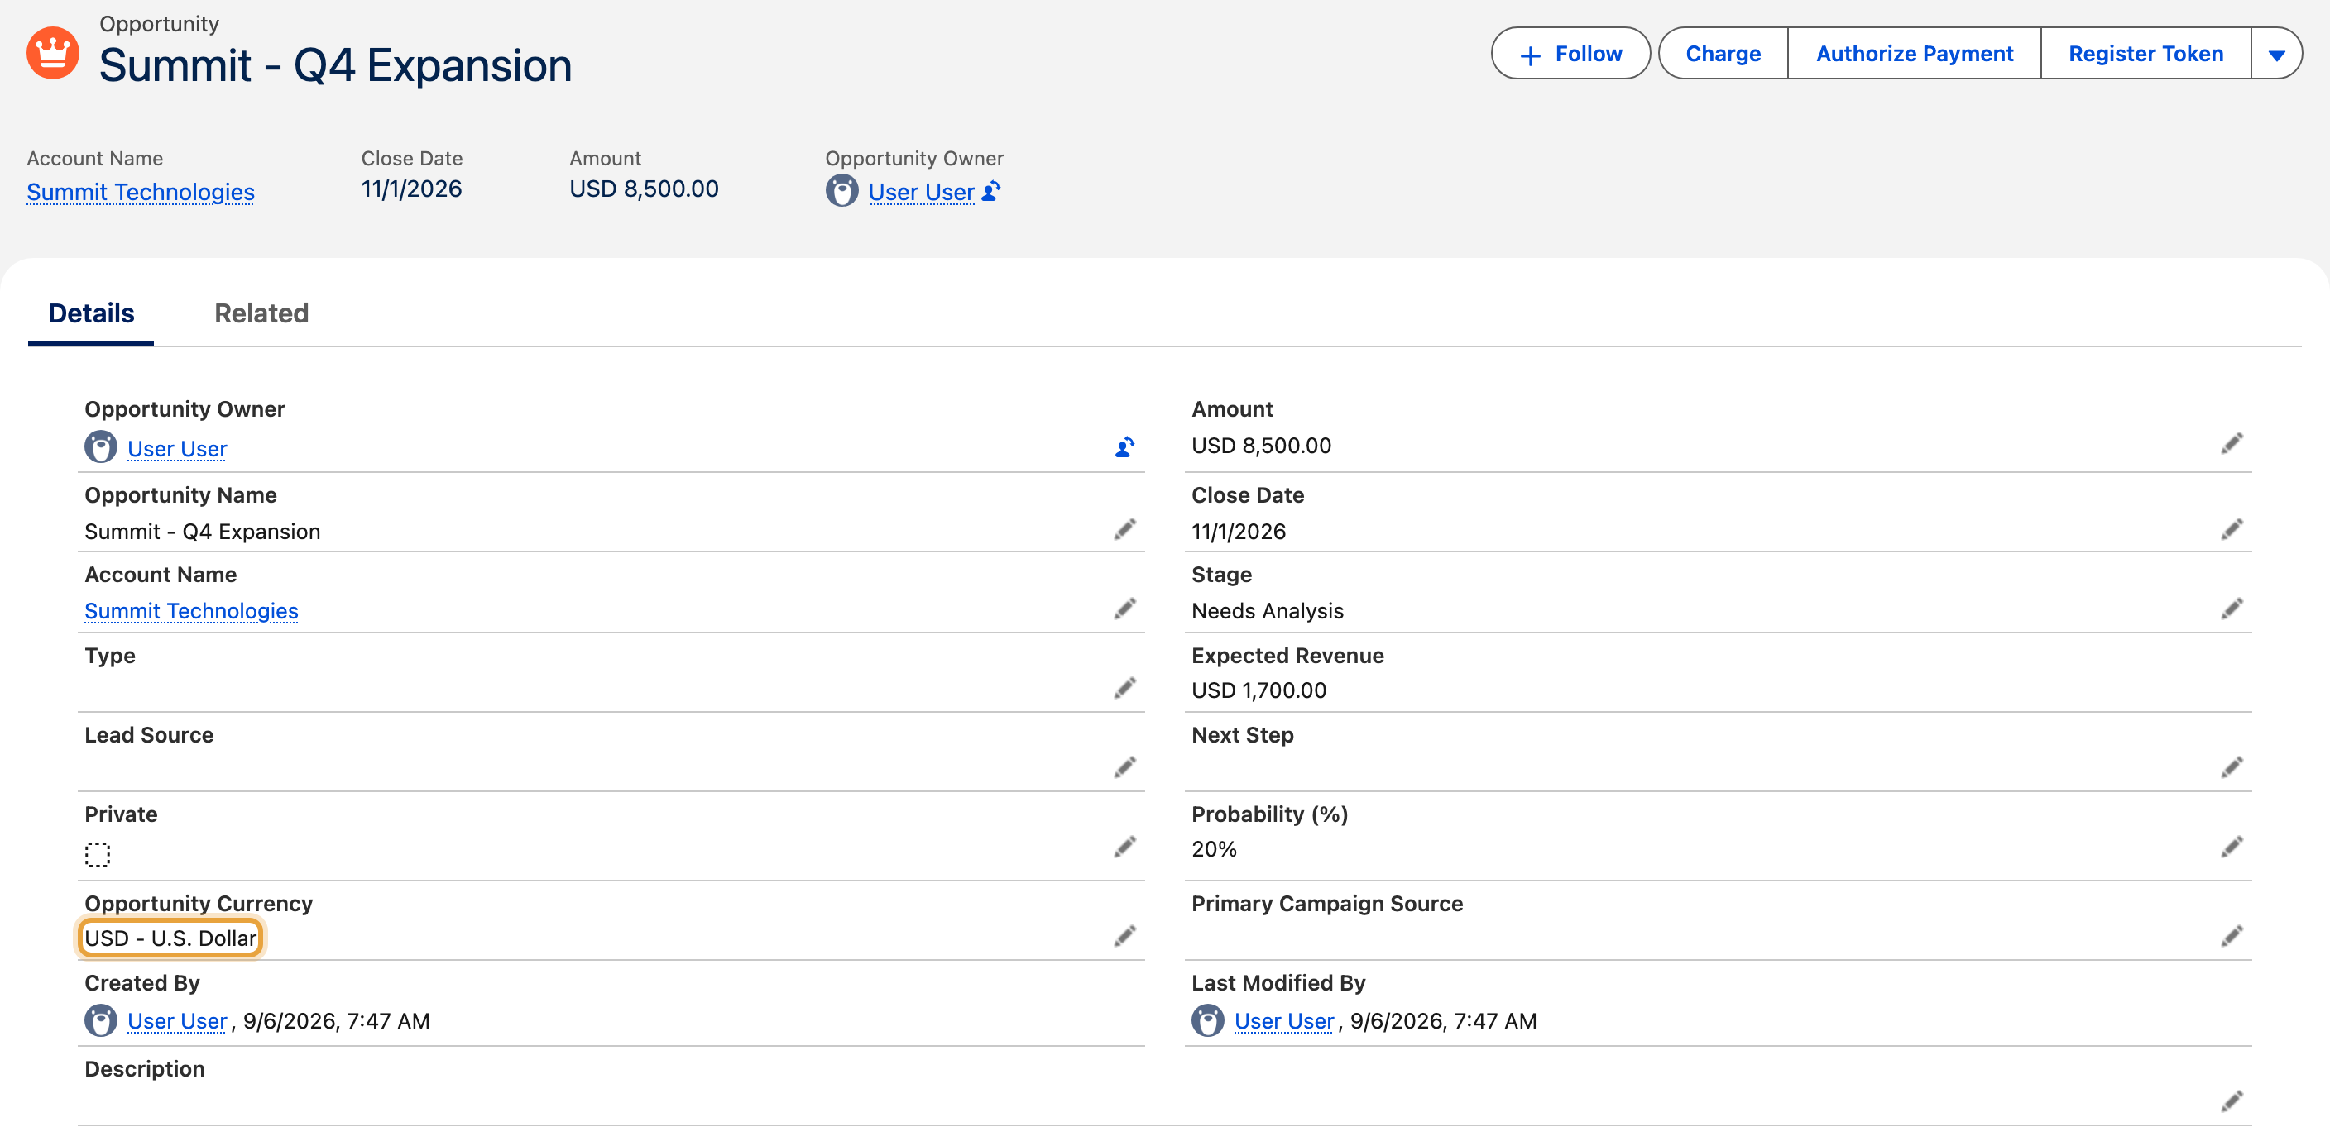Click the 20% probability value
The image size is (2330, 1146).
1214,849
